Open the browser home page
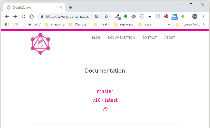The height and width of the screenshot is (128, 210). (x=32, y=16)
